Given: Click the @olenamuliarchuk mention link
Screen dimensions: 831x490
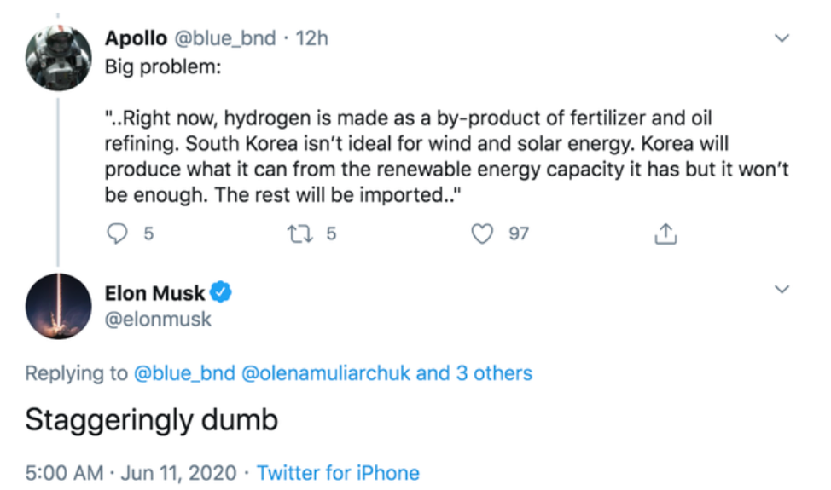Looking at the screenshot, I should click(326, 373).
